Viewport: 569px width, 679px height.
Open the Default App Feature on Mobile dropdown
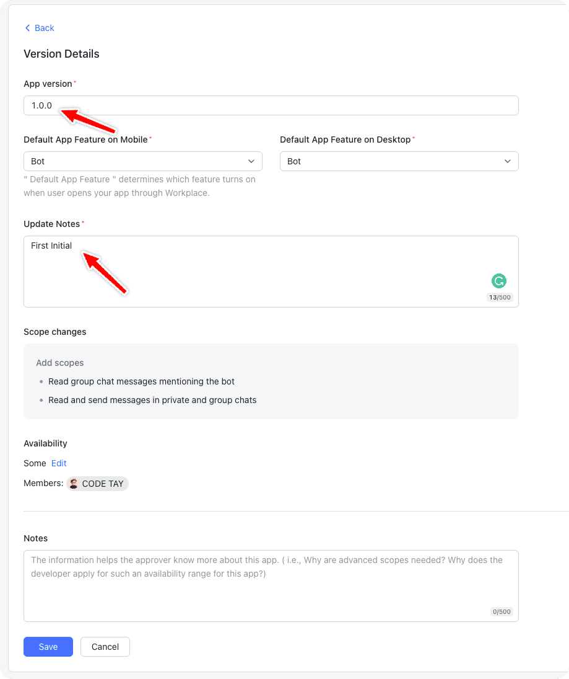coord(142,161)
